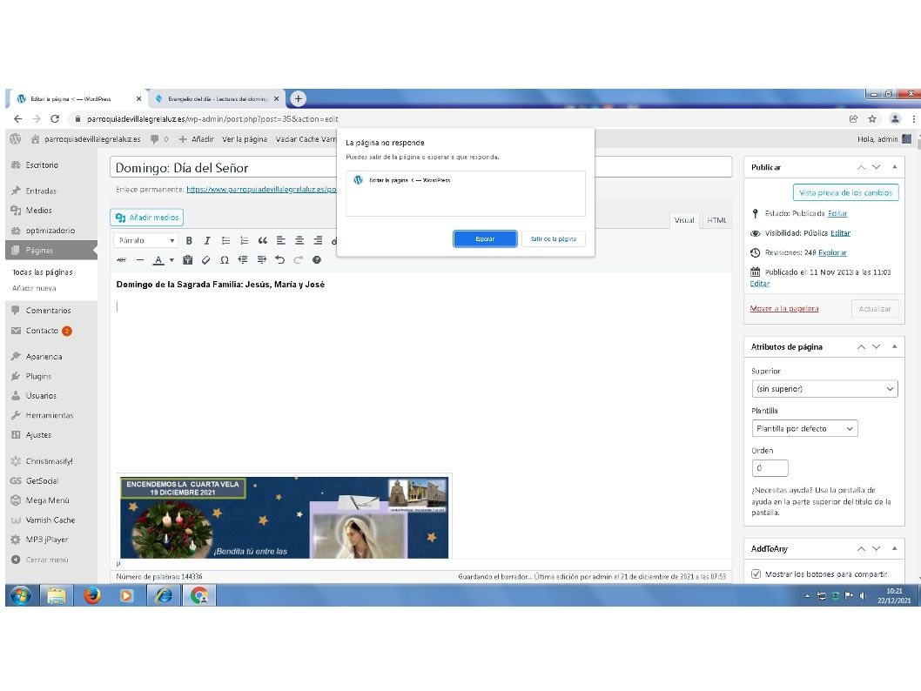
Task: Edit the Estado publication status
Action: pos(837,214)
